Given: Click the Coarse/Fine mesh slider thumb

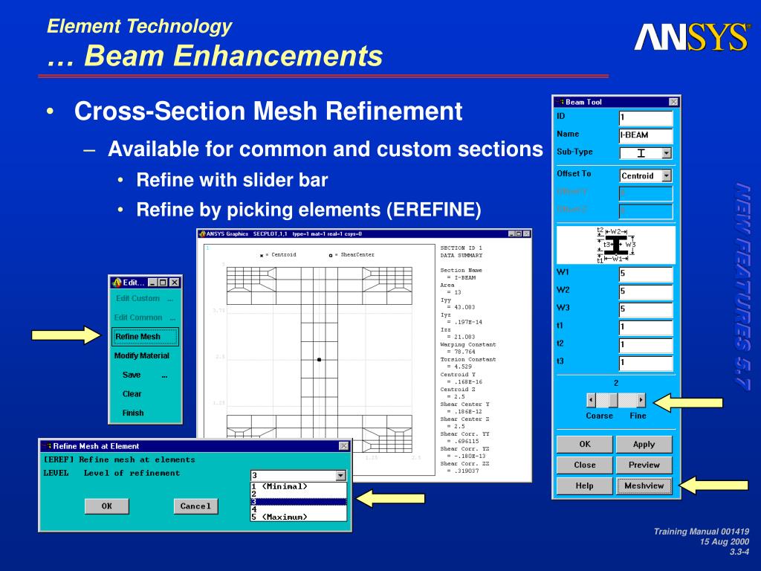Looking at the screenshot, I should click(613, 400).
